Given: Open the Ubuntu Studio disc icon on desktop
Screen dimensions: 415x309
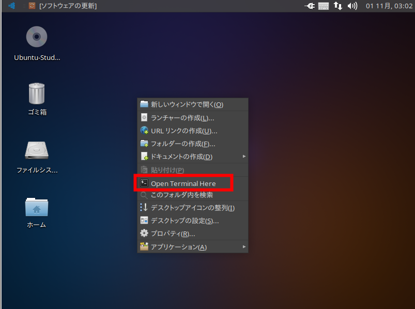Looking at the screenshot, I should pos(37,37).
